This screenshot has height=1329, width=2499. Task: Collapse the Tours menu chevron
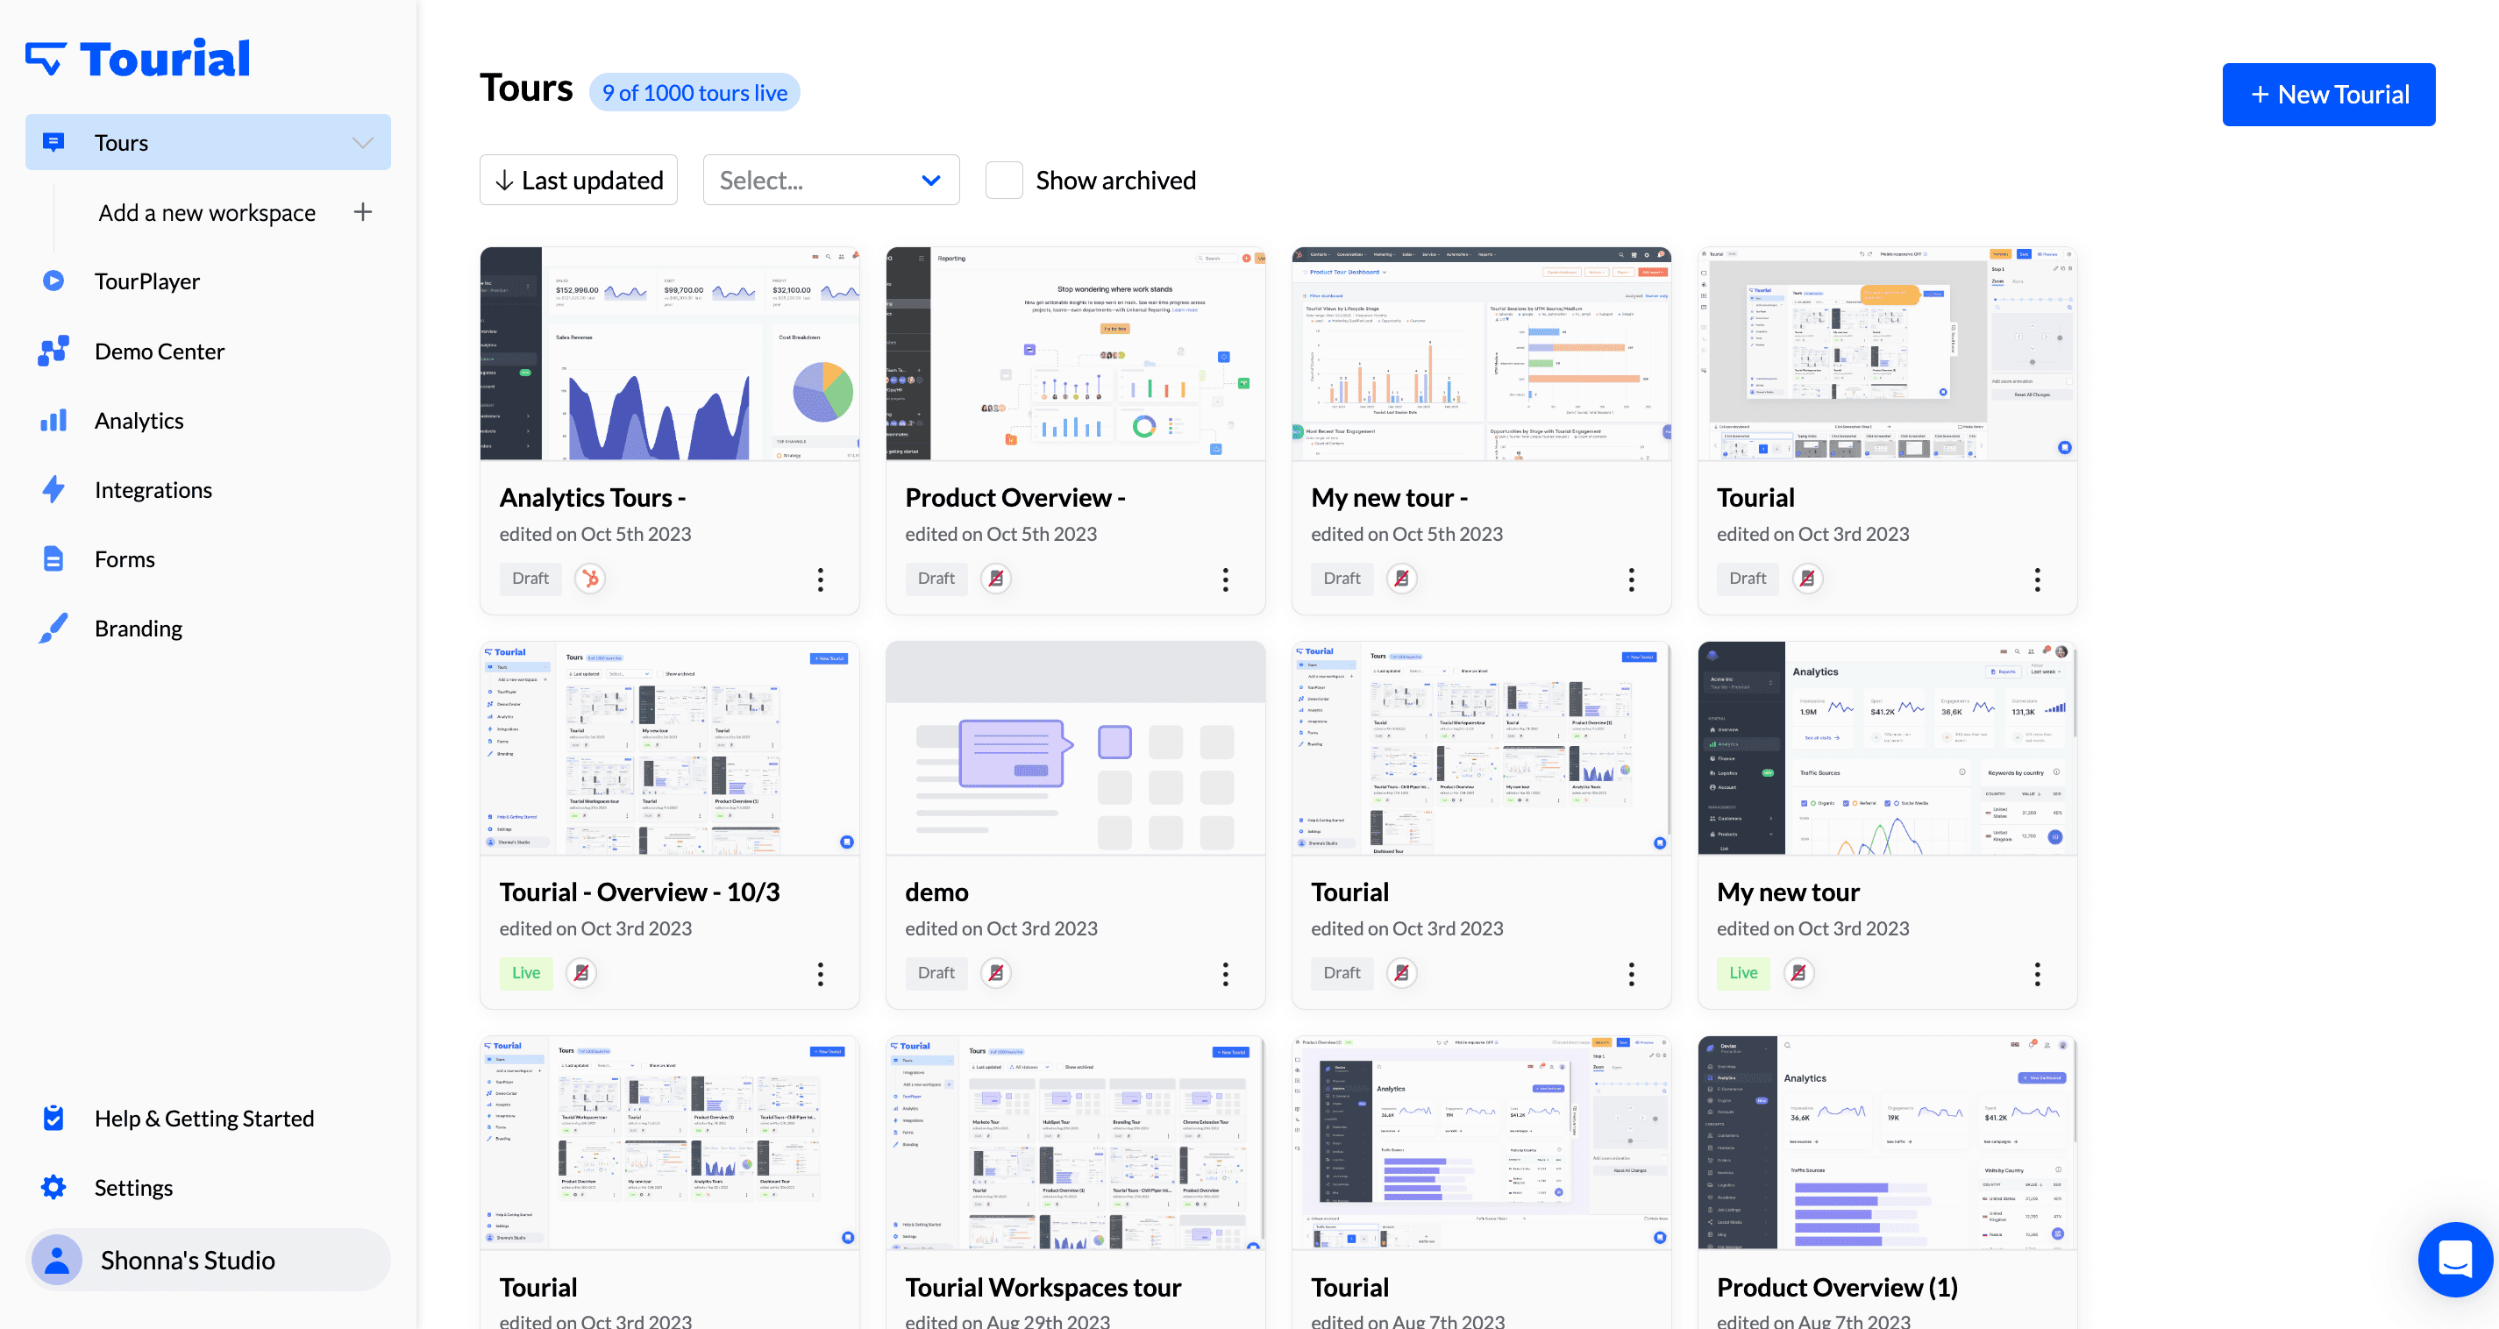(x=363, y=143)
